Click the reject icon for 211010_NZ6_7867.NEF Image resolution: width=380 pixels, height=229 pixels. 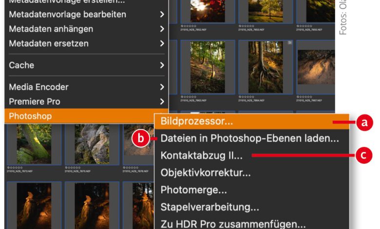298,96
